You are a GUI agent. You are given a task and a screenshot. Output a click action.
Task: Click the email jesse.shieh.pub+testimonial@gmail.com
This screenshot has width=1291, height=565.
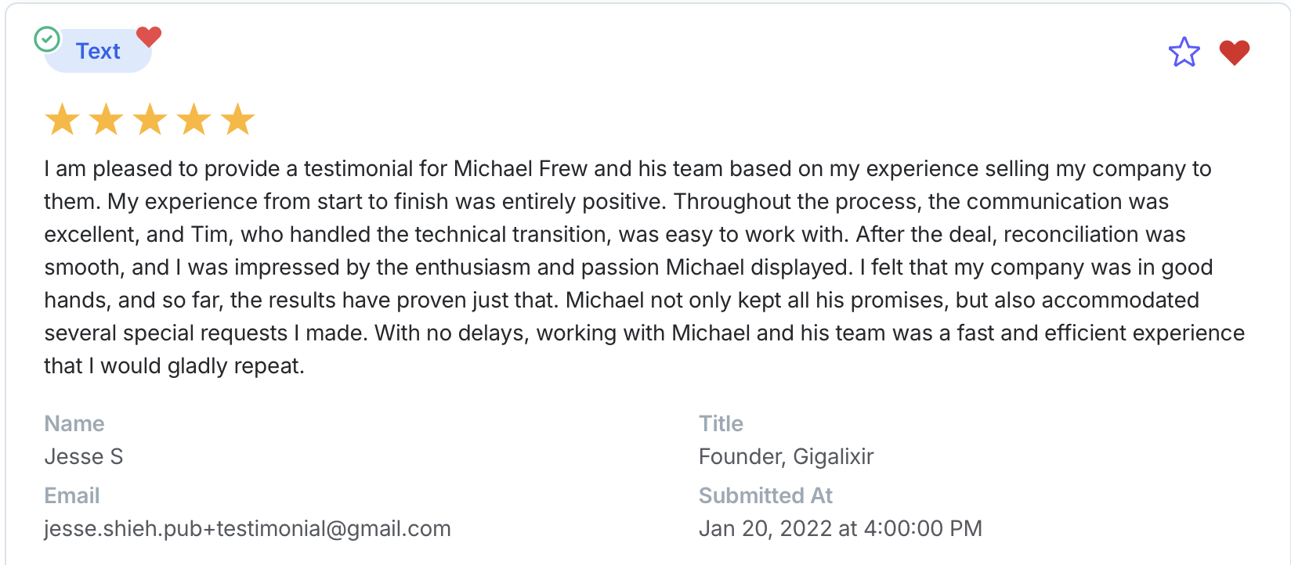tap(248, 528)
